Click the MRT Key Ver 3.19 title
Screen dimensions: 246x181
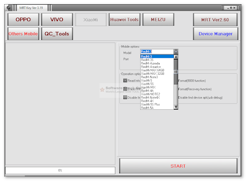[x=31, y=8]
